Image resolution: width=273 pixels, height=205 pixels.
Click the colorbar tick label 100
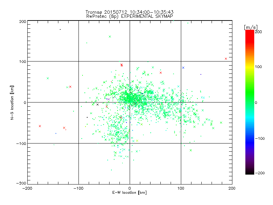click(258, 67)
